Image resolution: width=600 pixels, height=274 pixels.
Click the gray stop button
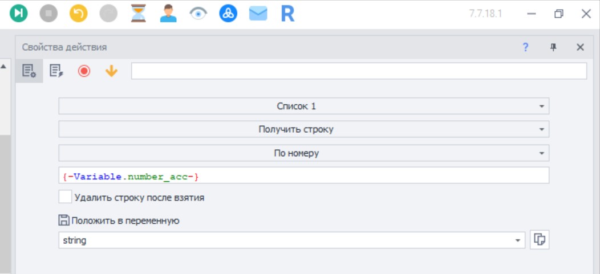coord(48,13)
